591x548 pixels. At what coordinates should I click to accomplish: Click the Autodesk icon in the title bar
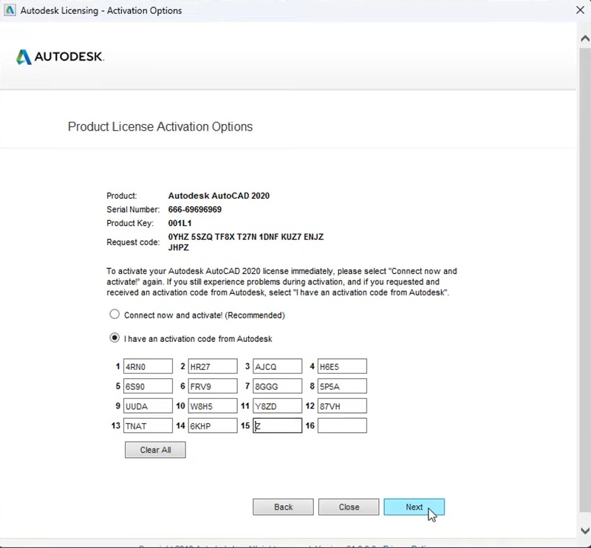[x=10, y=10]
